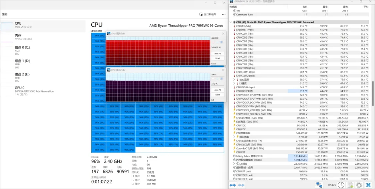
Task: Select the CPU TDC0 Limit row
Action: pos(300,175)
